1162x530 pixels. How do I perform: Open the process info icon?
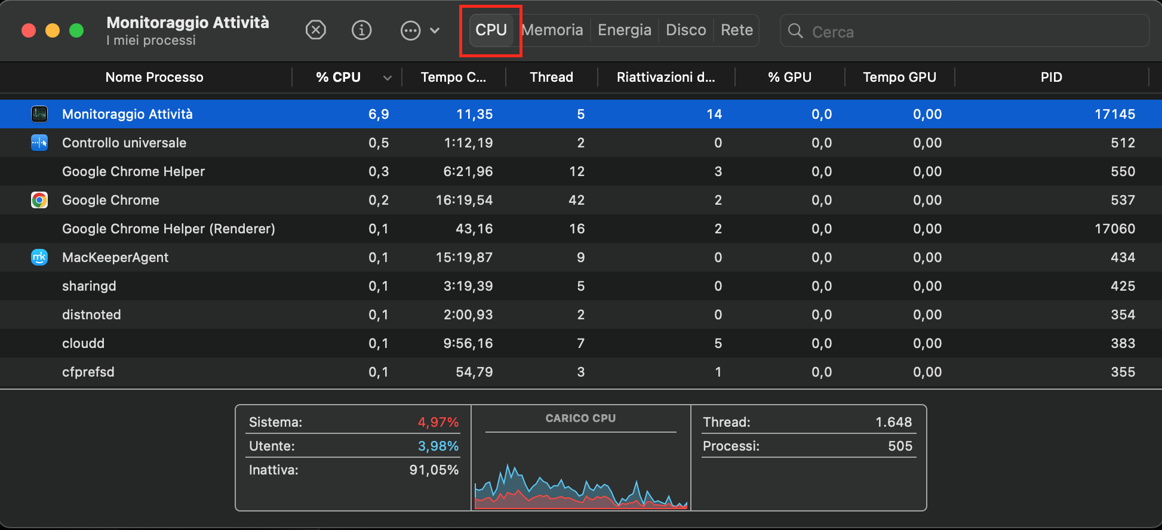(x=361, y=30)
